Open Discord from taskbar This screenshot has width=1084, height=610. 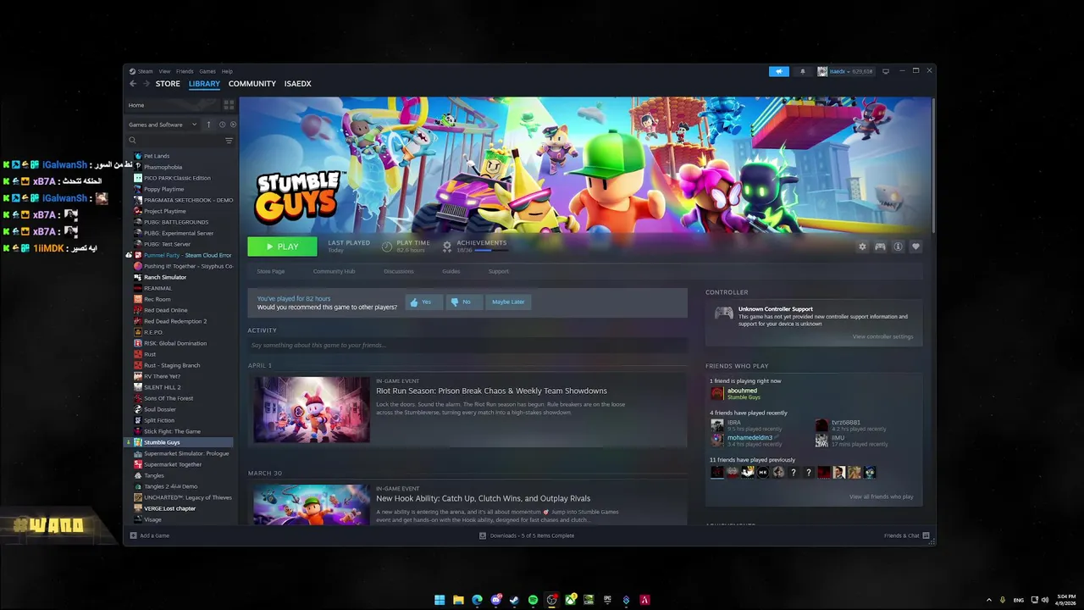tap(495, 600)
